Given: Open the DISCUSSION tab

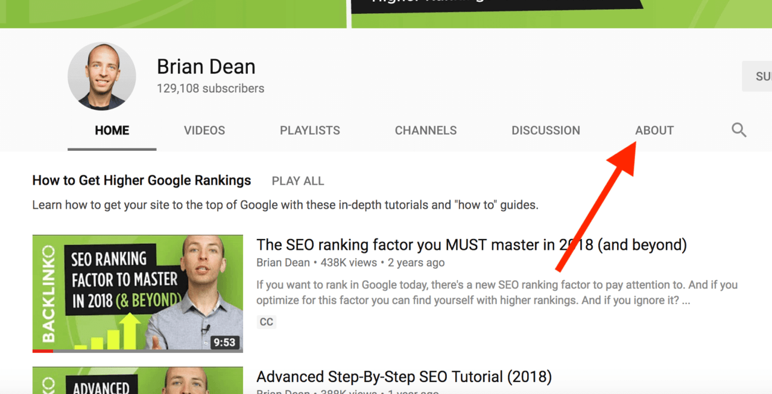Looking at the screenshot, I should point(545,130).
